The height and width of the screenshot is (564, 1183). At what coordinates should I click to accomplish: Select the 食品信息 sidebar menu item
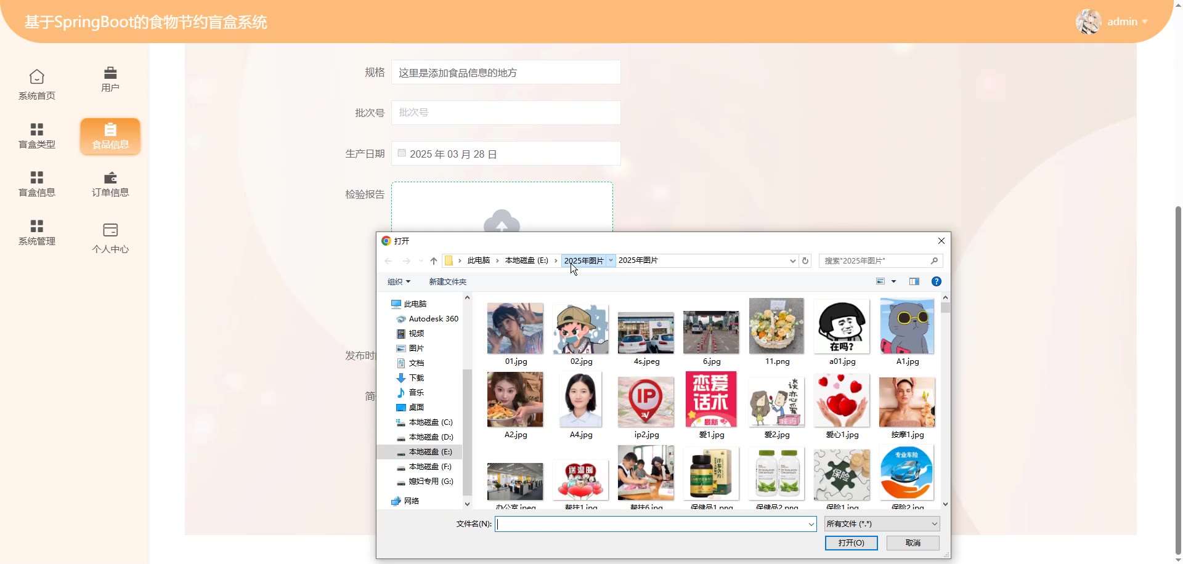click(x=110, y=136)
